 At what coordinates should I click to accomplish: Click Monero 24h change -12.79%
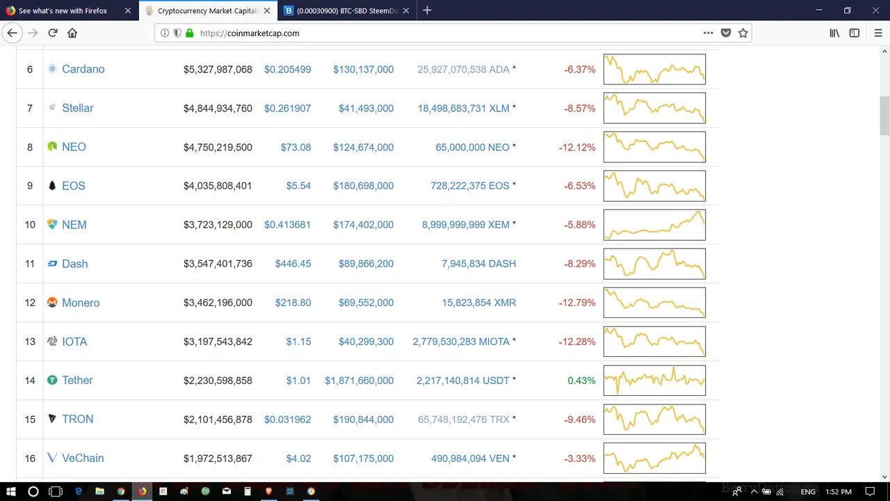576,303
